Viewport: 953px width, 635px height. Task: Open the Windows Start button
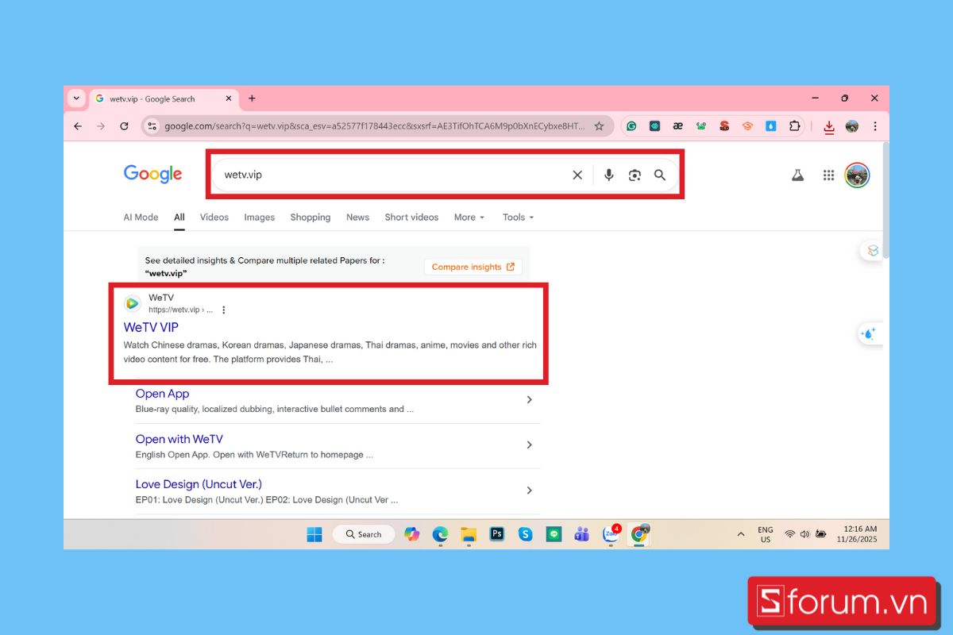(x=314, y=534)
